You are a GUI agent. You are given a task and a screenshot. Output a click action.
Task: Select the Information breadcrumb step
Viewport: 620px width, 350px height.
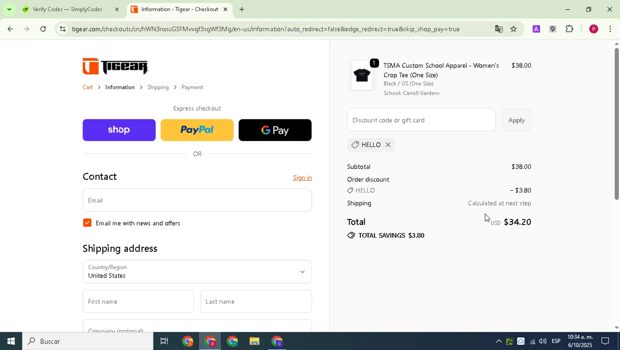click(x=120, y=87)
